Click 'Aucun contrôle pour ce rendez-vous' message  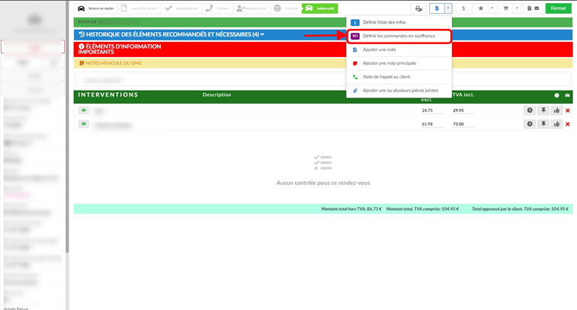323,183
